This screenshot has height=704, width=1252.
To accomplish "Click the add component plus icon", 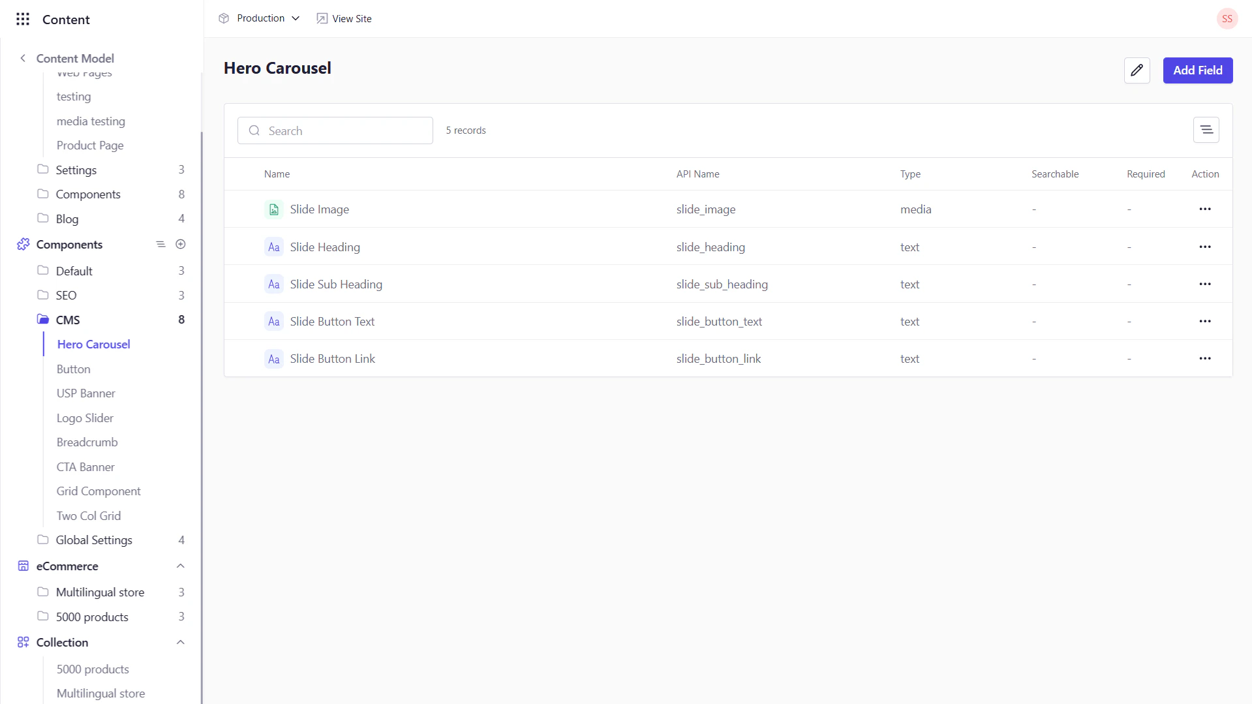I will point(181,244).
